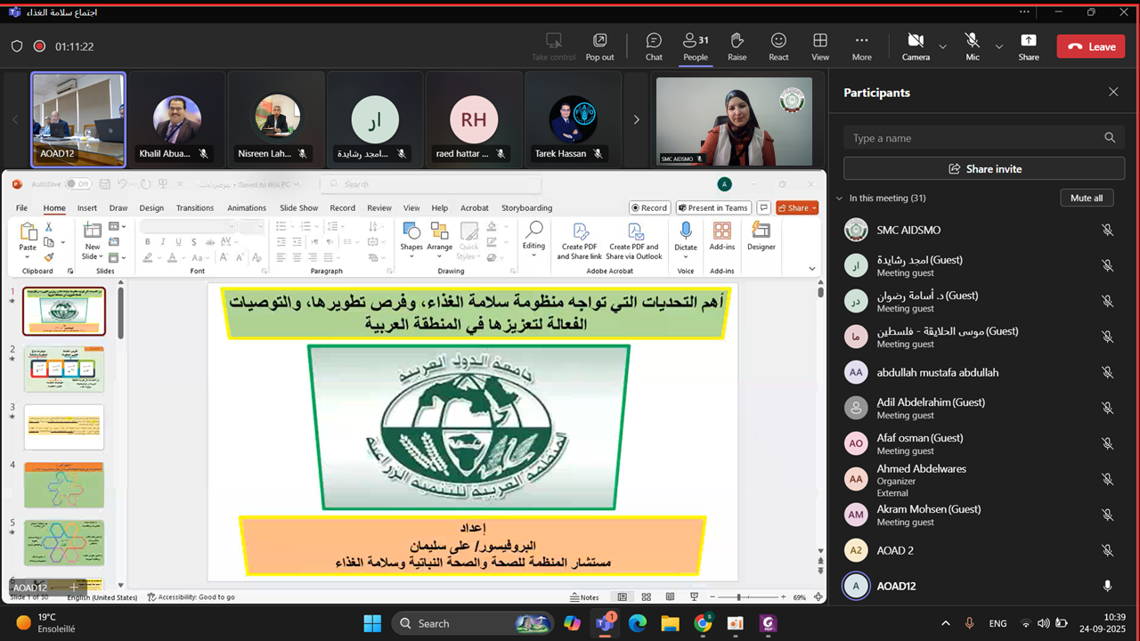1140x641 pixels.
Task: Leave the meeting
Action: pyautogui.click(x=1091, y=46)
